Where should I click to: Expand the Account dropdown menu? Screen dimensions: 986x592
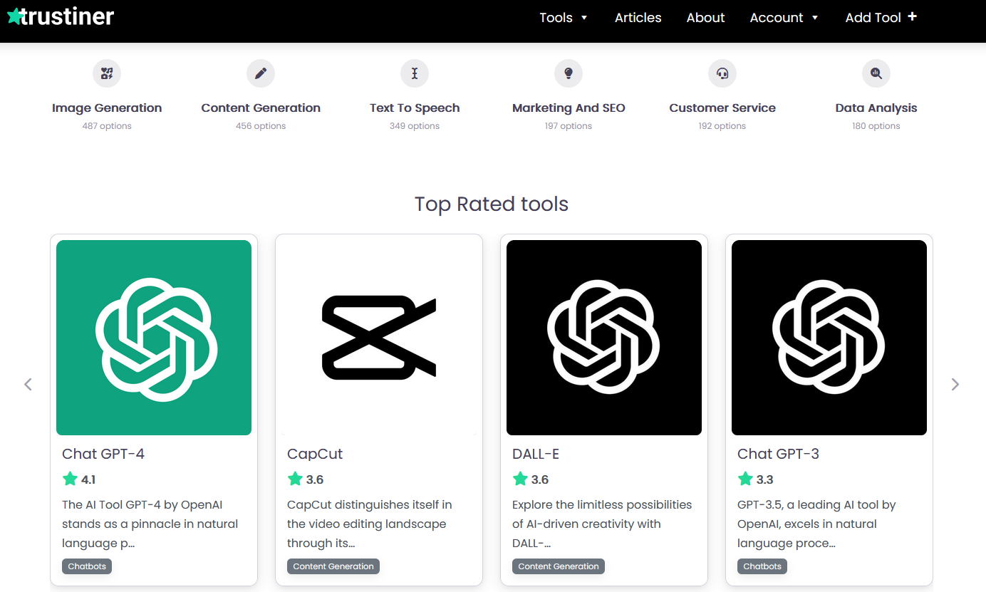784,18
